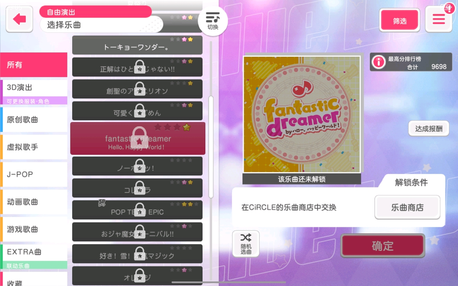Open the 筛选 filter button
Image resolution: width=458 pixels, height=286 pixels.
click(x=400, y=20)
